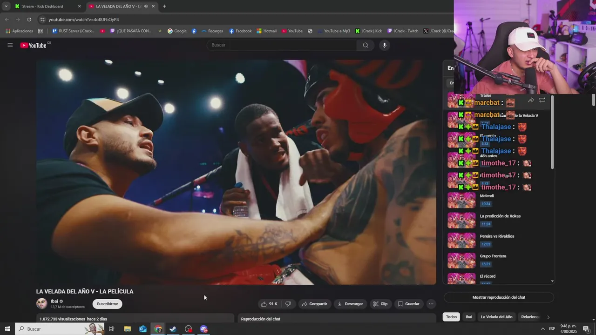Open the Recargas bookmark
Viewport: 596px width, 335px height.
pyautogui.click(x=212, y=31)
